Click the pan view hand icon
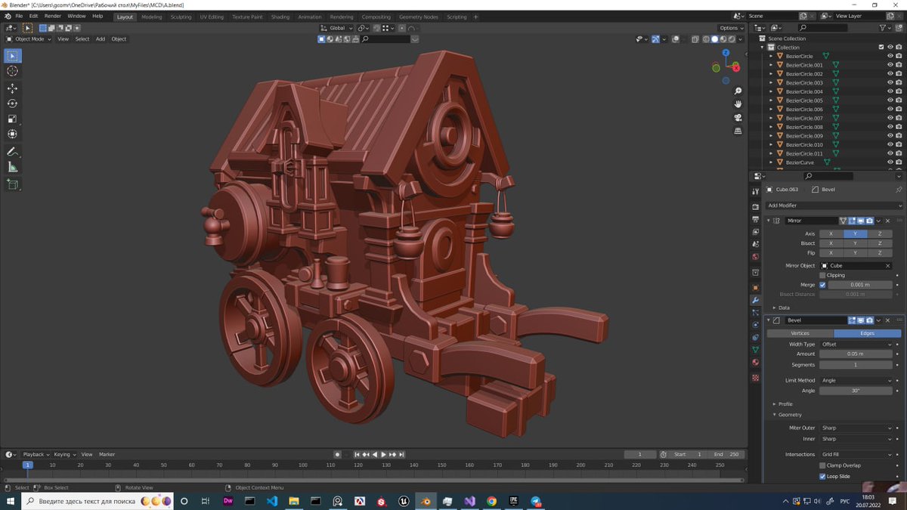The width and height of the screenshot is (907, 510). [x=738, y=104]
